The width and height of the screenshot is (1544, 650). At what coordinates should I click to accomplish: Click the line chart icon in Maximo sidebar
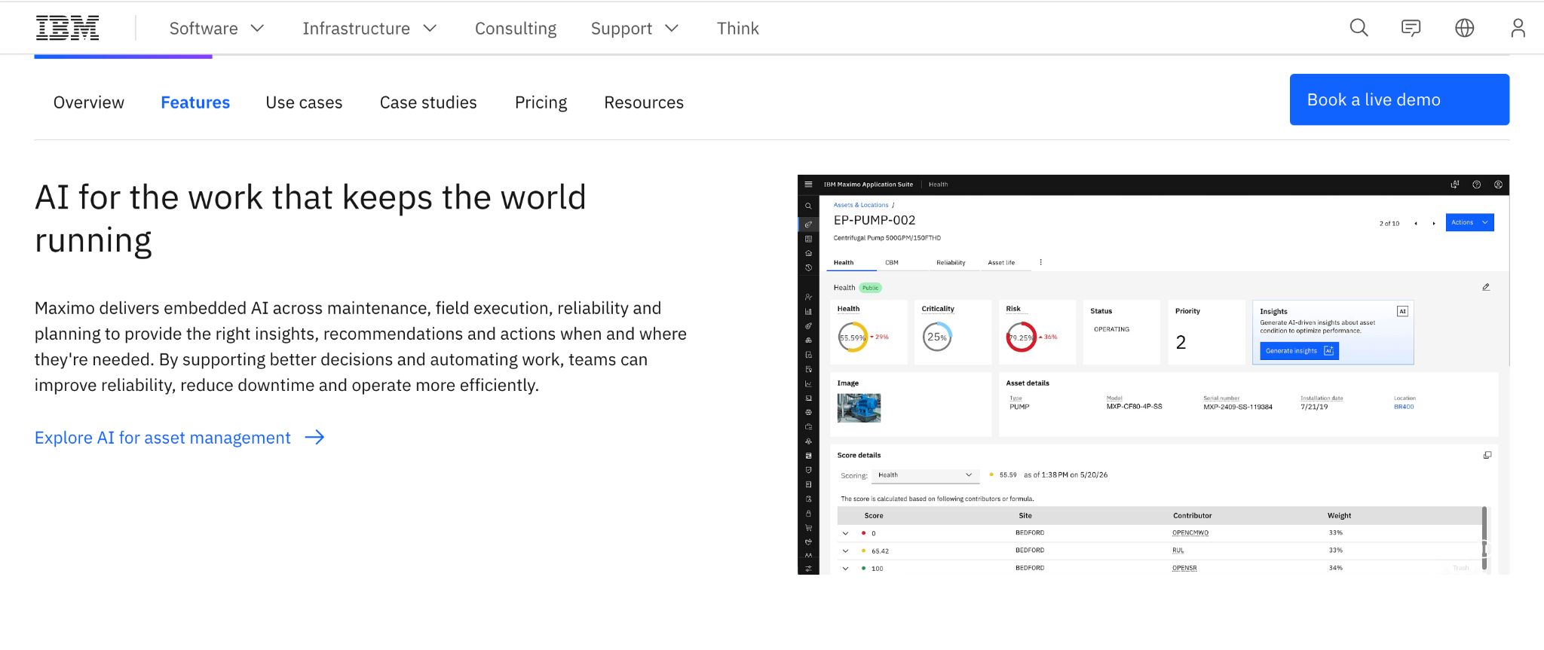[808, 384]
